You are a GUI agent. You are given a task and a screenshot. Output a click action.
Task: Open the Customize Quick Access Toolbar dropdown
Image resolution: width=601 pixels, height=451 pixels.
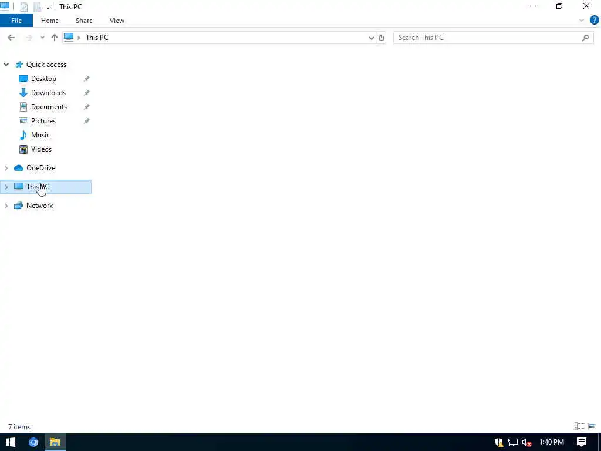[48, 7]
